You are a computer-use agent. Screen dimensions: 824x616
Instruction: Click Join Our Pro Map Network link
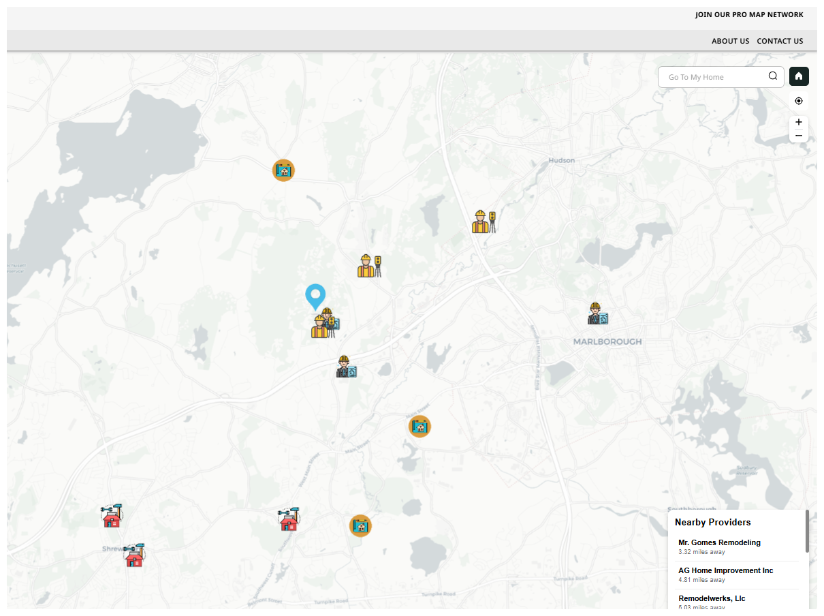[748, 15]
